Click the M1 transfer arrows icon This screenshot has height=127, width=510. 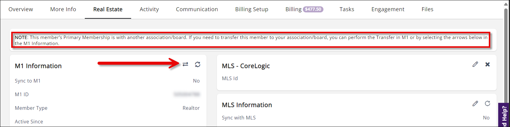[185, 64]
